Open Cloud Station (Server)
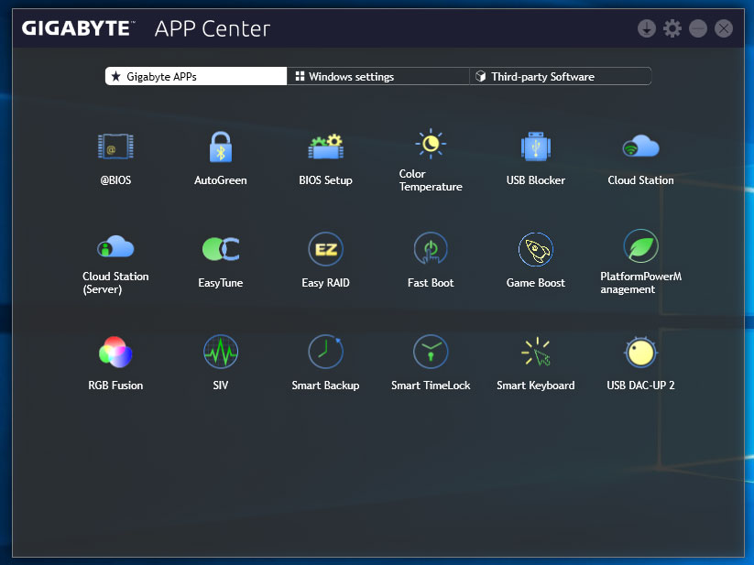754x565 pixels. pos(115,248)
